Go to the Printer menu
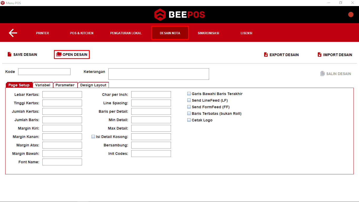 (x=43, y=33)
